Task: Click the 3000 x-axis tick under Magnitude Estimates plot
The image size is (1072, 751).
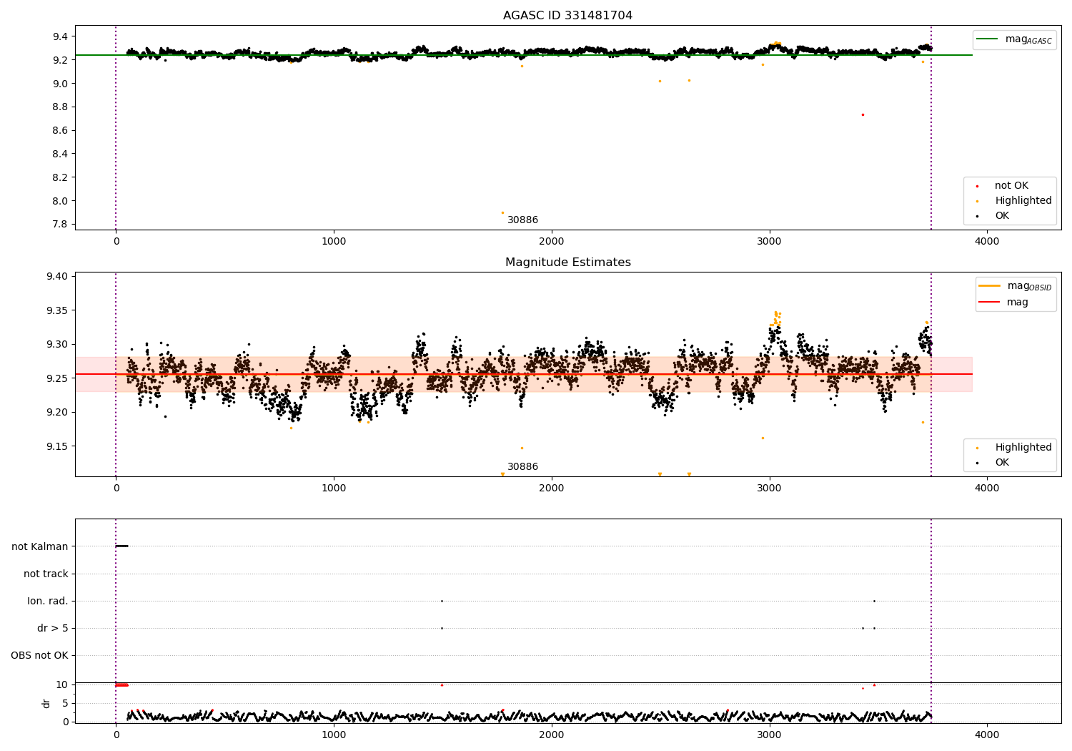Action: point(770,489)
